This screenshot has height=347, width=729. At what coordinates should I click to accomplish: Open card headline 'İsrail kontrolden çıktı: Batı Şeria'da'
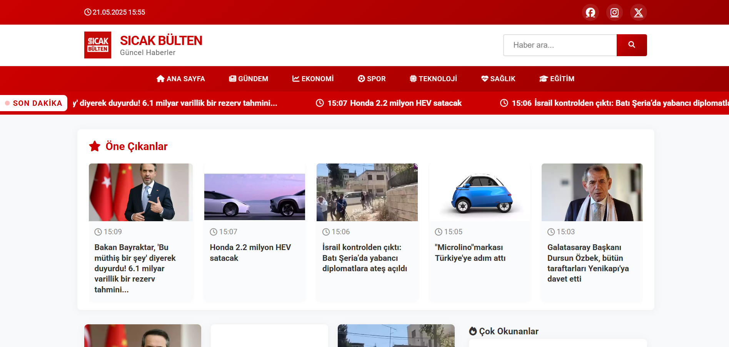click(x=365, y=258)
